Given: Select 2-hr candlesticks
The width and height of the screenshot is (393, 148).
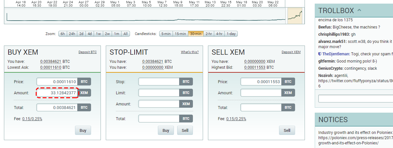Looking at the screenshot, I should 209,34.
